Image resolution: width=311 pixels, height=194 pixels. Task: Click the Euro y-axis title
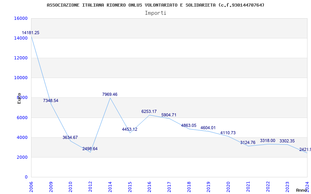[x=19, y=98]
